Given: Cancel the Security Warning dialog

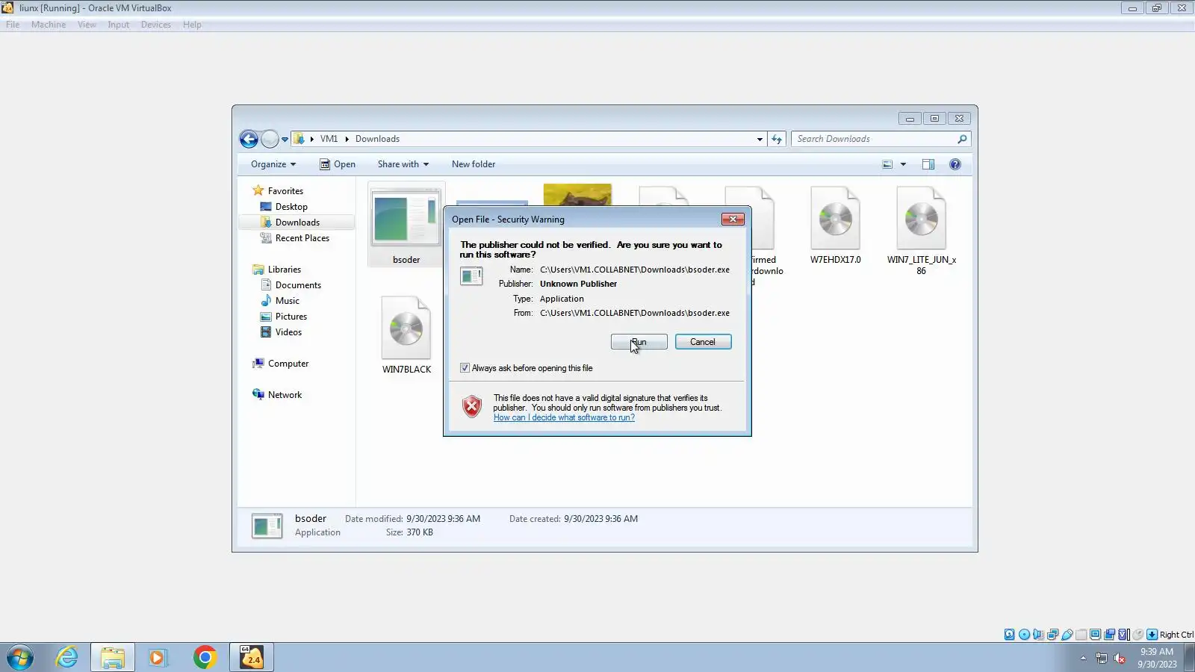Looking at the screenshot, I should [x=703, y=342].
